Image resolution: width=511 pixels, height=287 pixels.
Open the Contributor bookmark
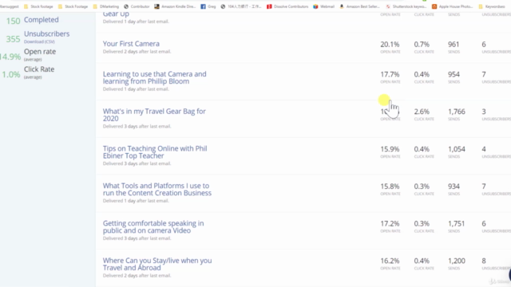coord(137,6)
